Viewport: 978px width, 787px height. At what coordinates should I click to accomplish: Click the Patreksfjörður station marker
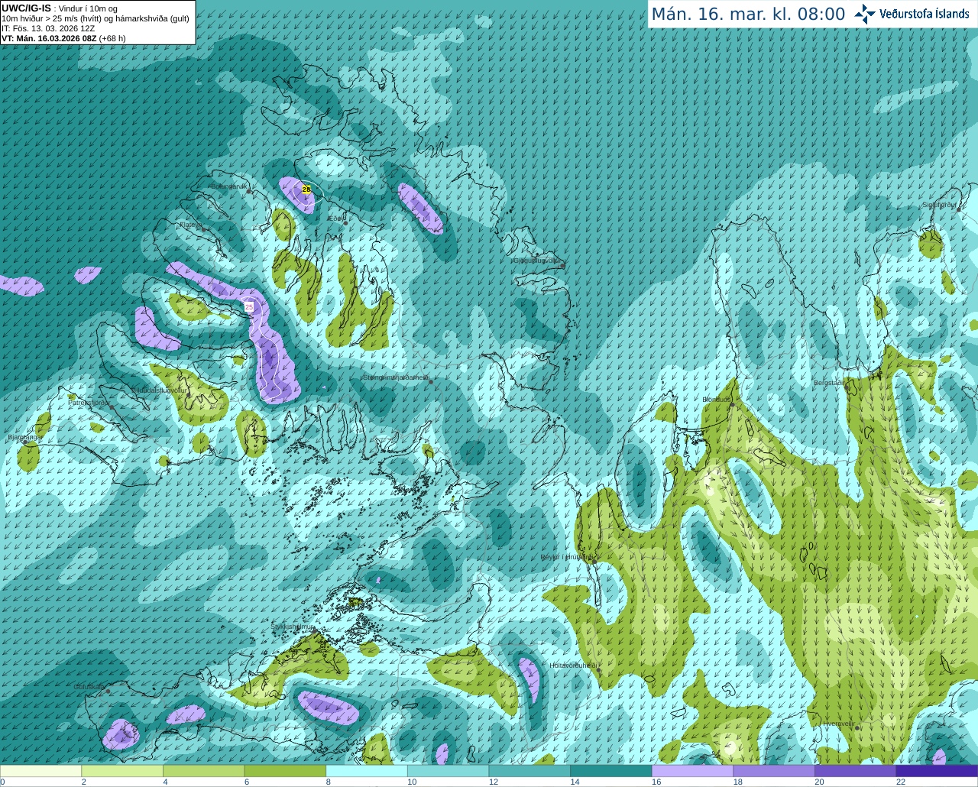(x=113, y=407)
